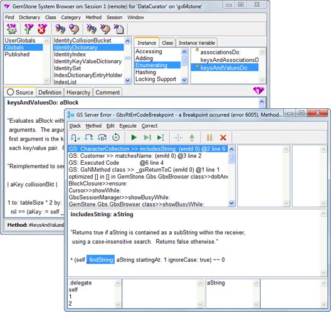Switch to the Class tab
Viewport: 331px width, 312px height.
167,43
